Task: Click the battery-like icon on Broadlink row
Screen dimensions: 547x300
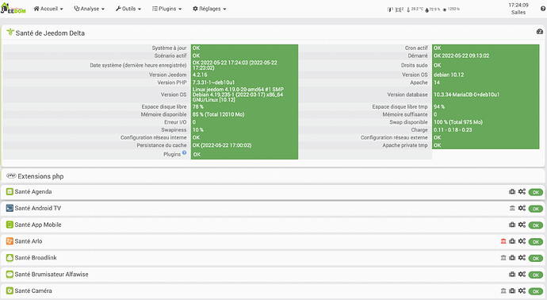Action: tap(512, 258)
